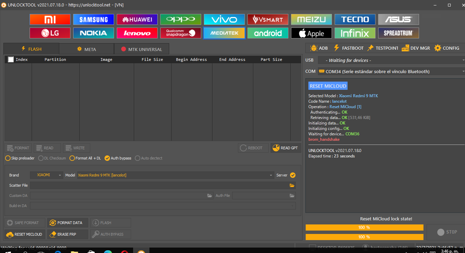Browse for Auth File folder icon

(x=292, y=196)
